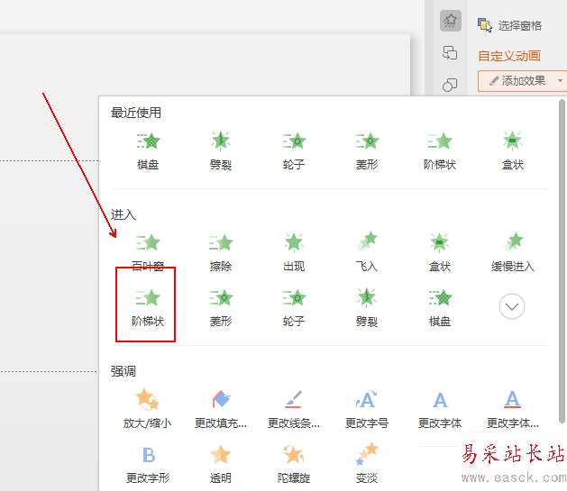Choose underlined 更改字体... emphasis effect

click(512, 408)
